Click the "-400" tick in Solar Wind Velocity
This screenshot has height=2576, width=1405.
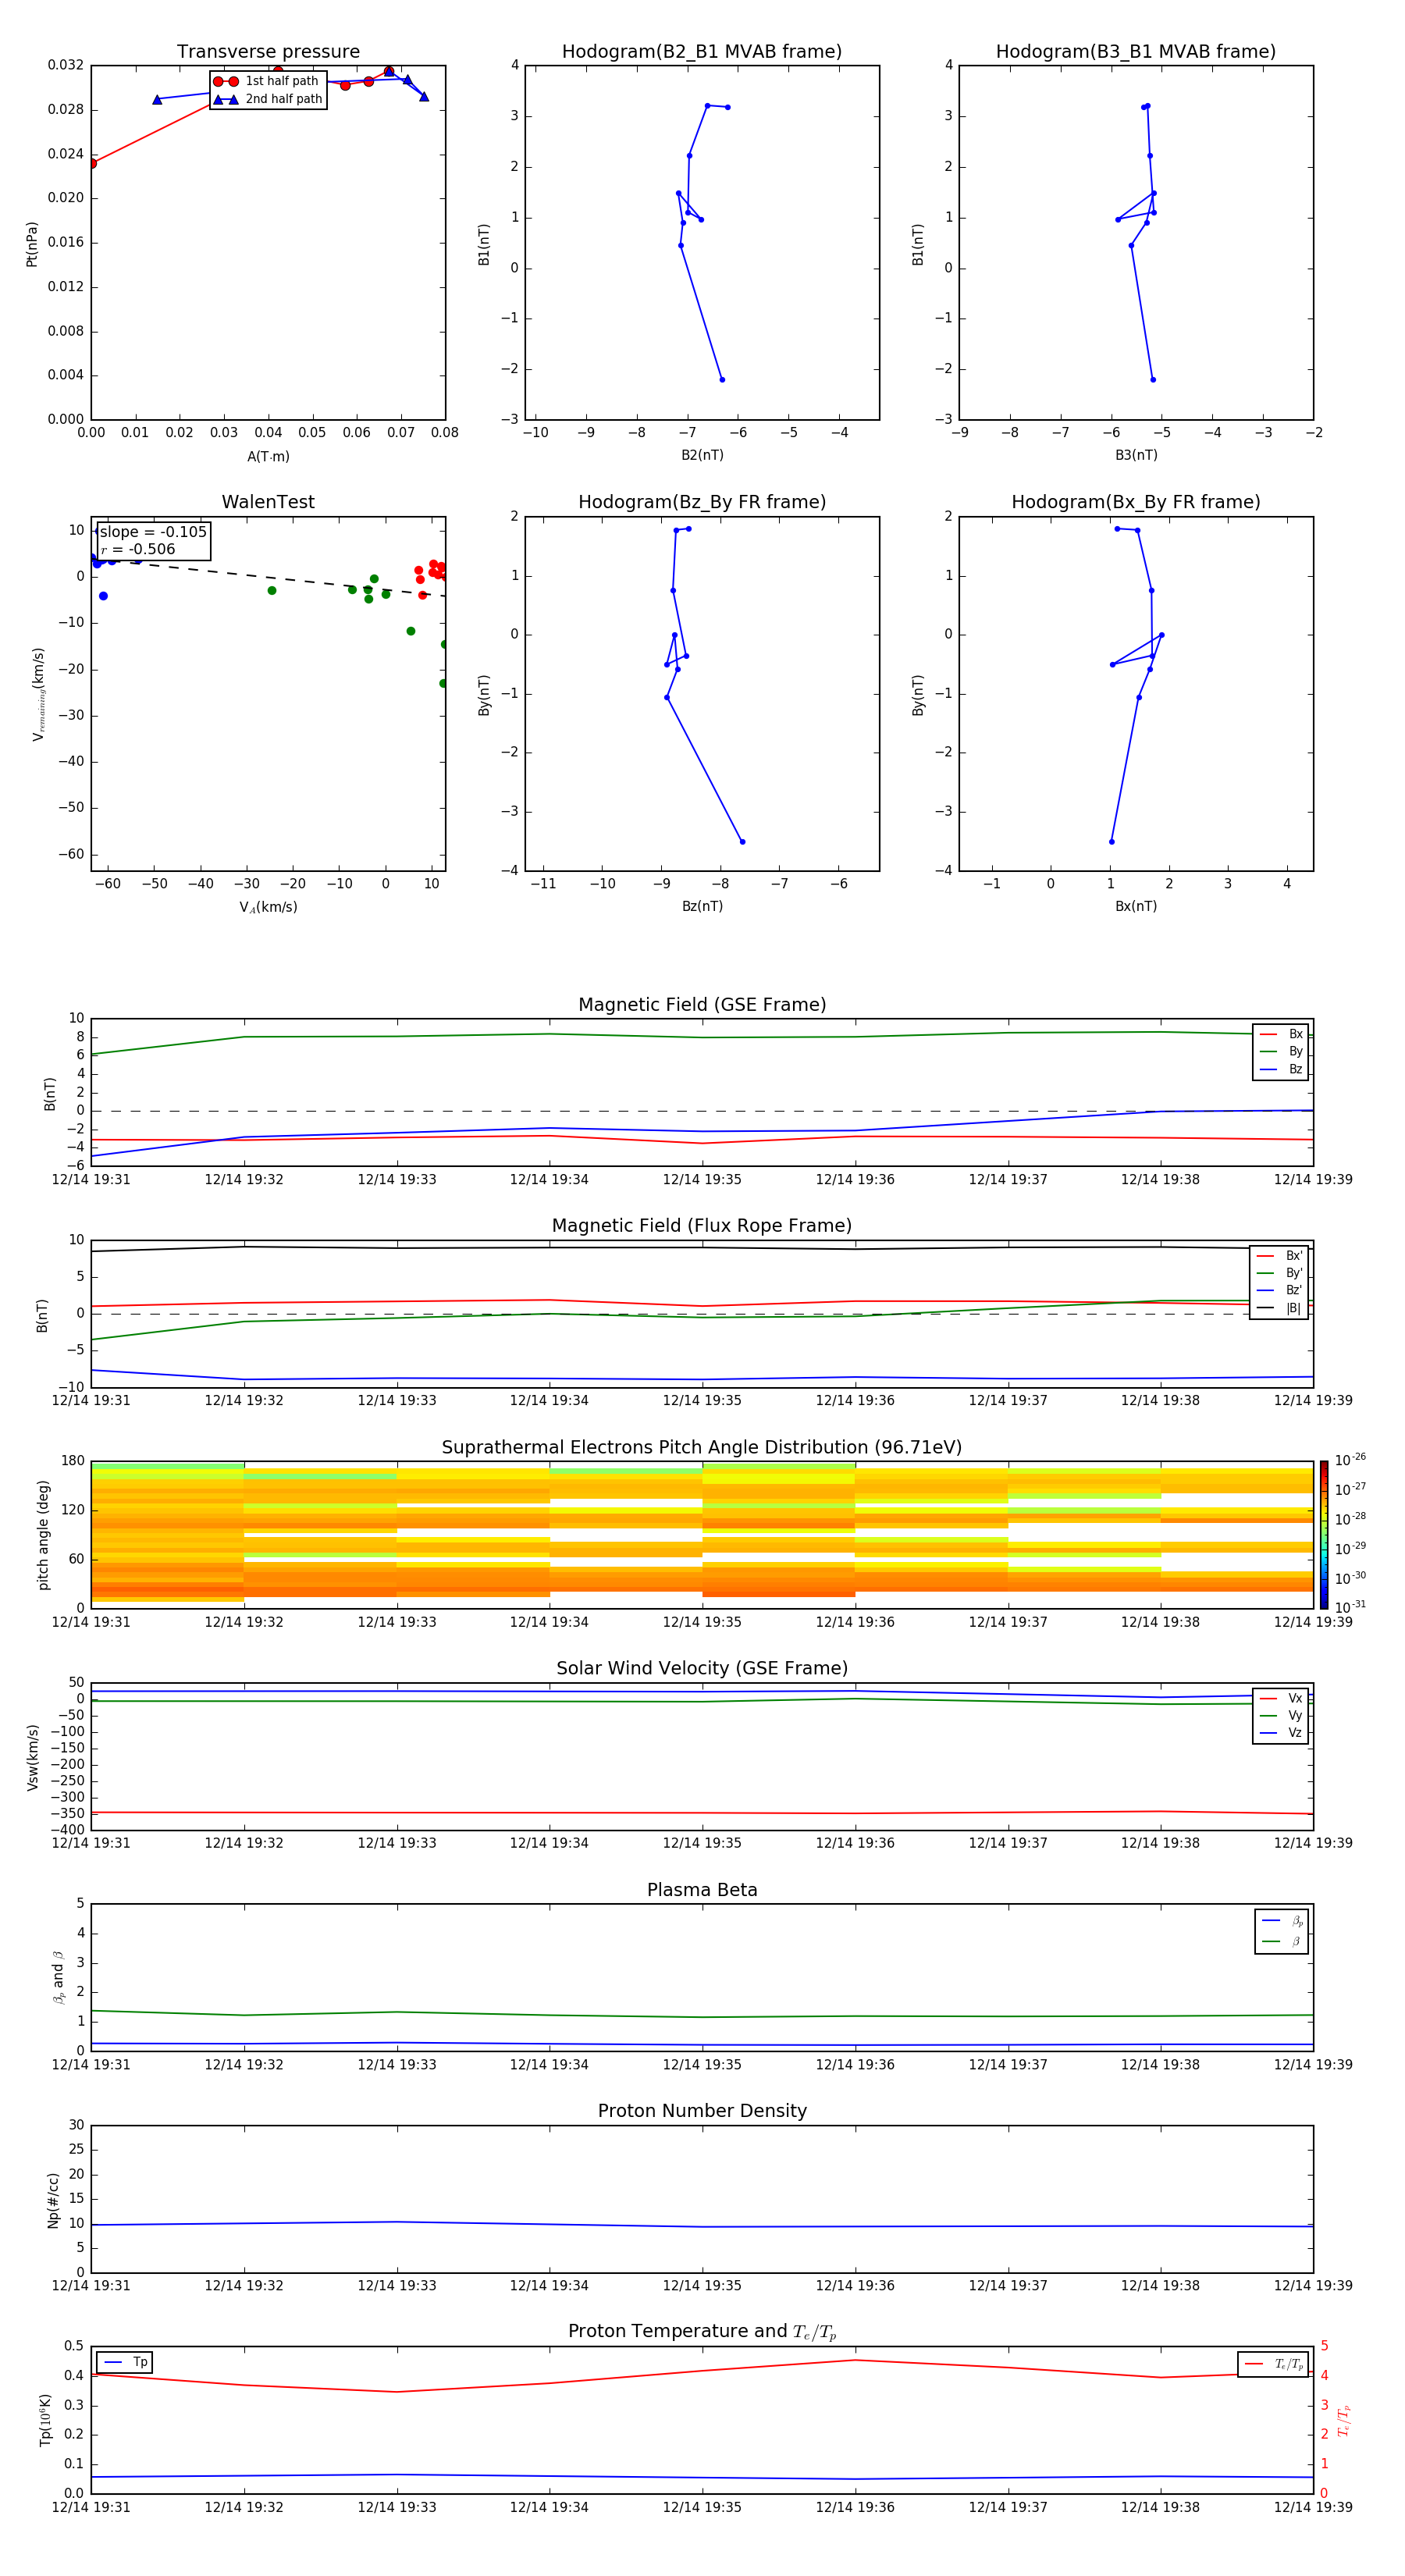pyautogui.click(x=68, y=1830)
